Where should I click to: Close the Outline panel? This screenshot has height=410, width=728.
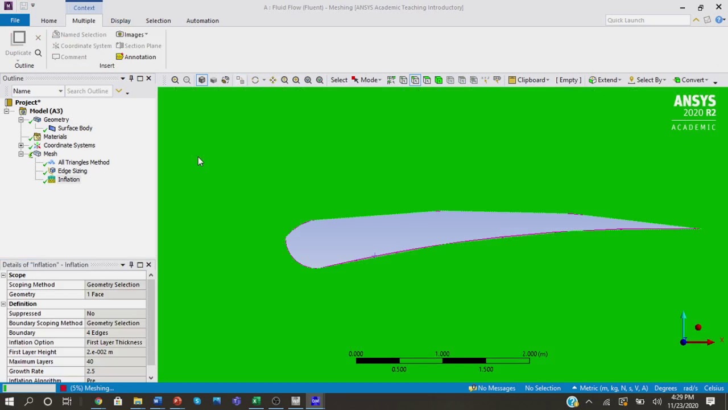(148, 79)
